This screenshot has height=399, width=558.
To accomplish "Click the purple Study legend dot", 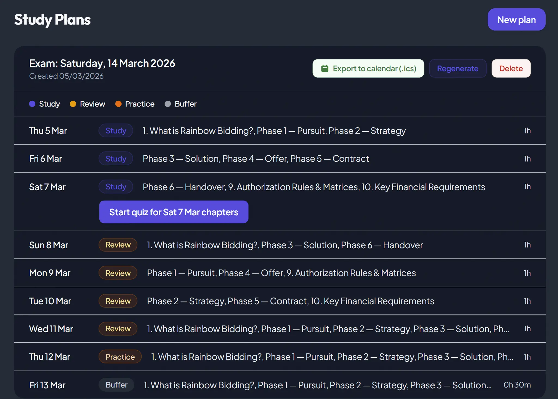I will pyautogui.click(x=32, y=104).
